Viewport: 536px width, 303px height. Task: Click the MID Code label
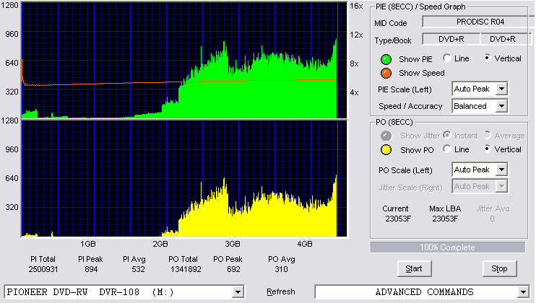[391, 23]
